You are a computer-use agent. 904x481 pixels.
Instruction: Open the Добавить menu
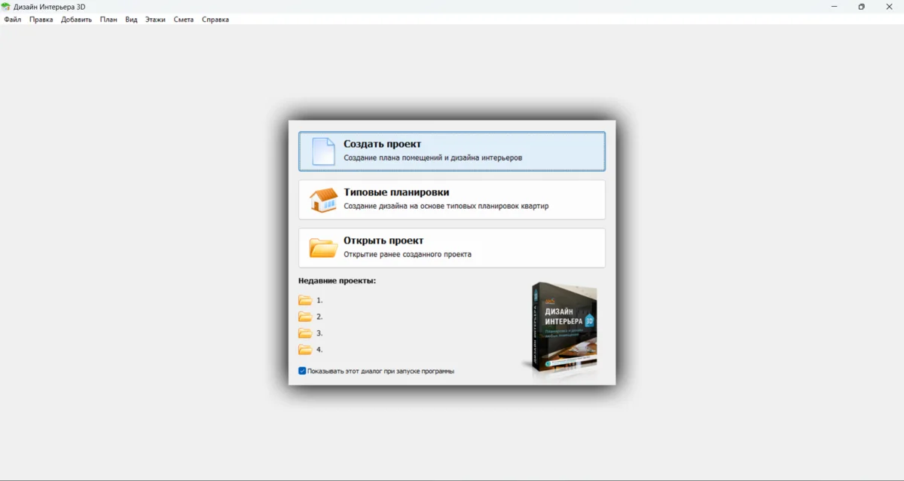coord(77,20)
